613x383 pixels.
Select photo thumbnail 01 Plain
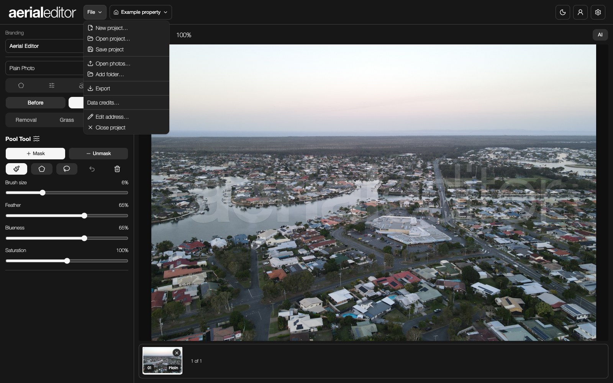click(162, 360)
